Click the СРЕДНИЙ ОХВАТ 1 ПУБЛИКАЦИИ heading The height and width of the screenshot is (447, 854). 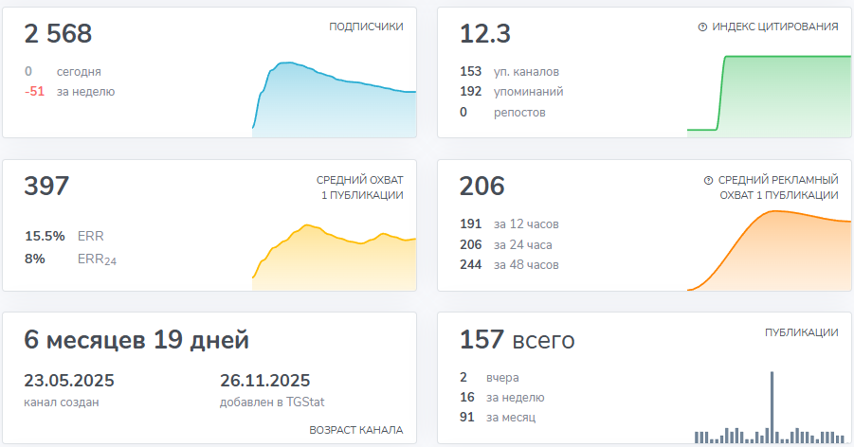click(x=360, y=188)
